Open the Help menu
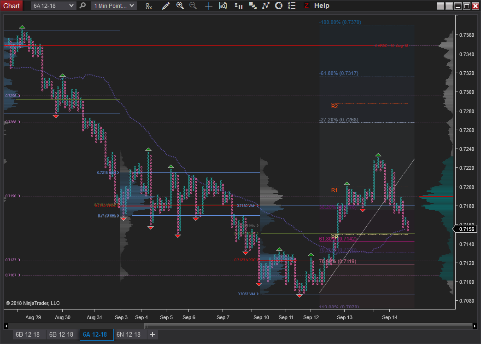Screen dimensions: 481x344 click(322, 6)
